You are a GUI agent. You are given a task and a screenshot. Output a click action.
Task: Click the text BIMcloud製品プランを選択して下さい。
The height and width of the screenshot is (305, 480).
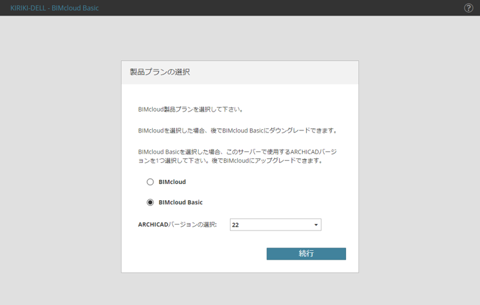tap(191, 110)
